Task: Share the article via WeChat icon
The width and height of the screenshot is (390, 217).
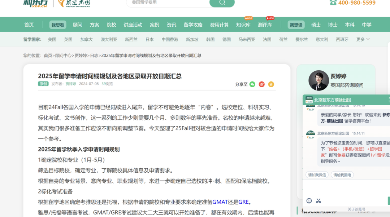Action: coord(252,84)
